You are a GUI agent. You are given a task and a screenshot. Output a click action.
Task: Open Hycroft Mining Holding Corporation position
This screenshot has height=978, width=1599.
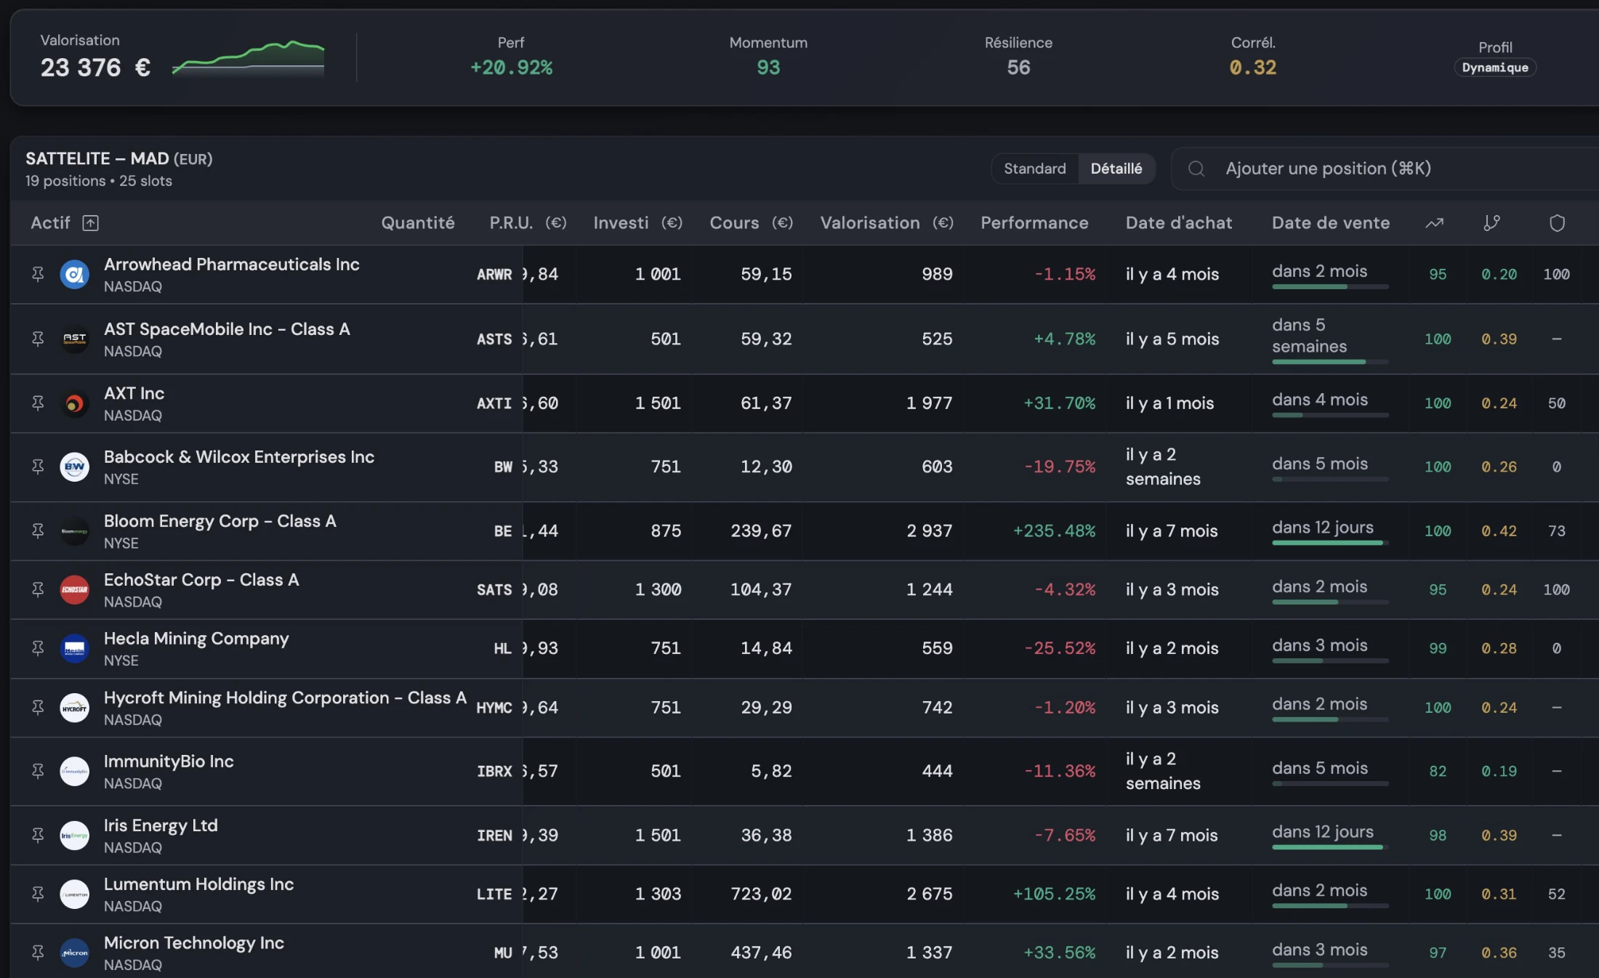point(285,698)
